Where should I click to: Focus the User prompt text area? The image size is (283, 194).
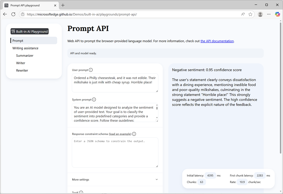click(x=115, y=83)
